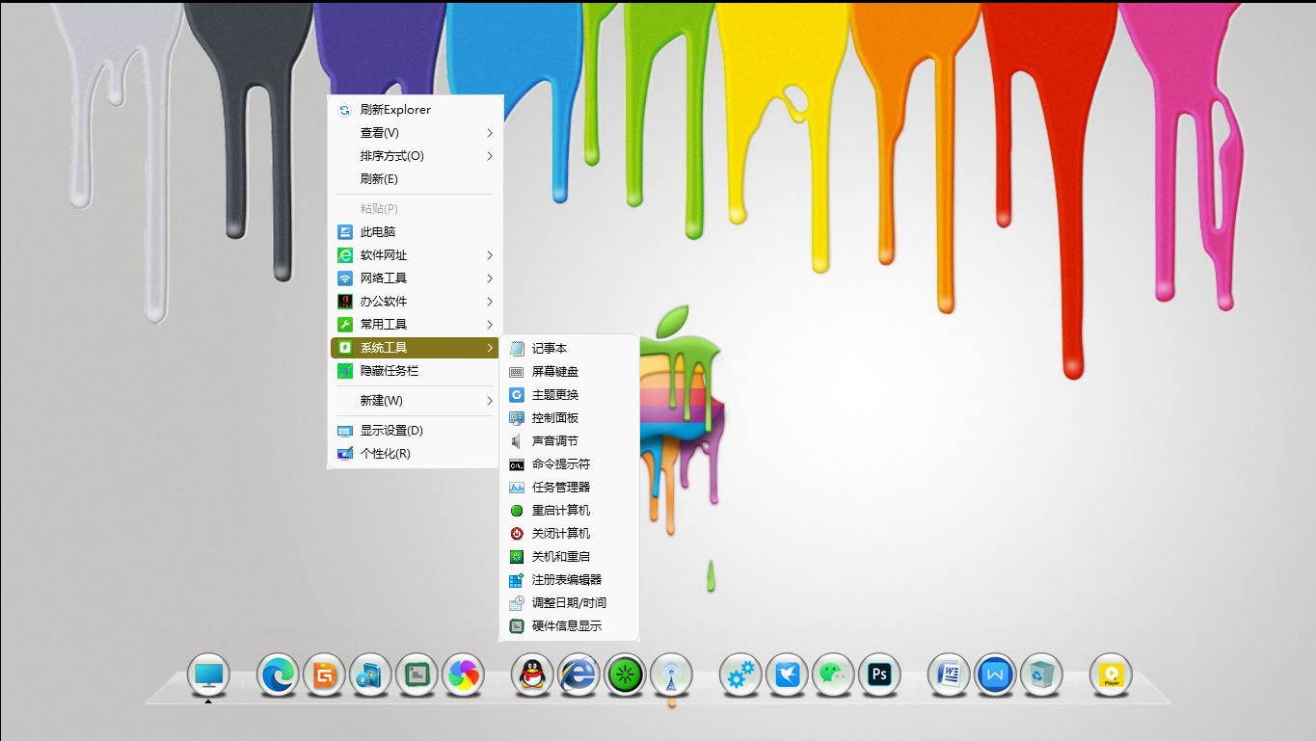Click 重启计算机 restart computer
Viewport: 1316px width, 741px height.
(569, 511)
